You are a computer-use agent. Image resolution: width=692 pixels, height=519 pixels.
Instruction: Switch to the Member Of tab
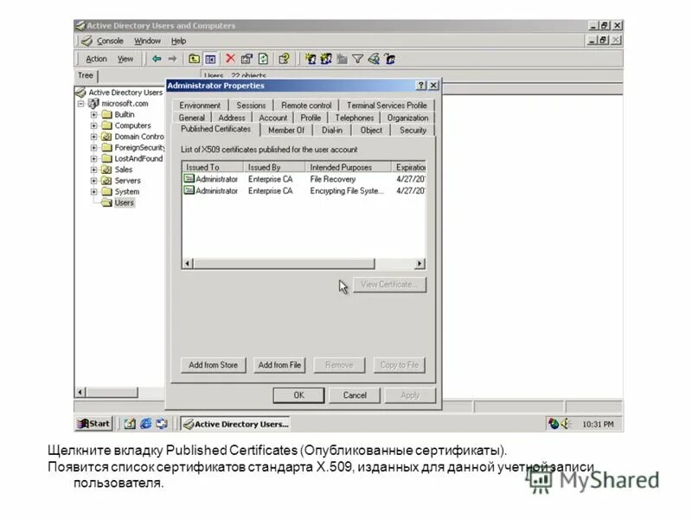(x=286, y=131)
